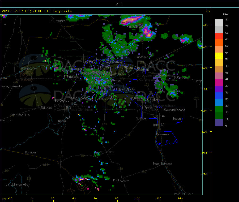Click the 'J_Prats' map label
The height and width of the screenshot is (202, 239).
point(147,108)
